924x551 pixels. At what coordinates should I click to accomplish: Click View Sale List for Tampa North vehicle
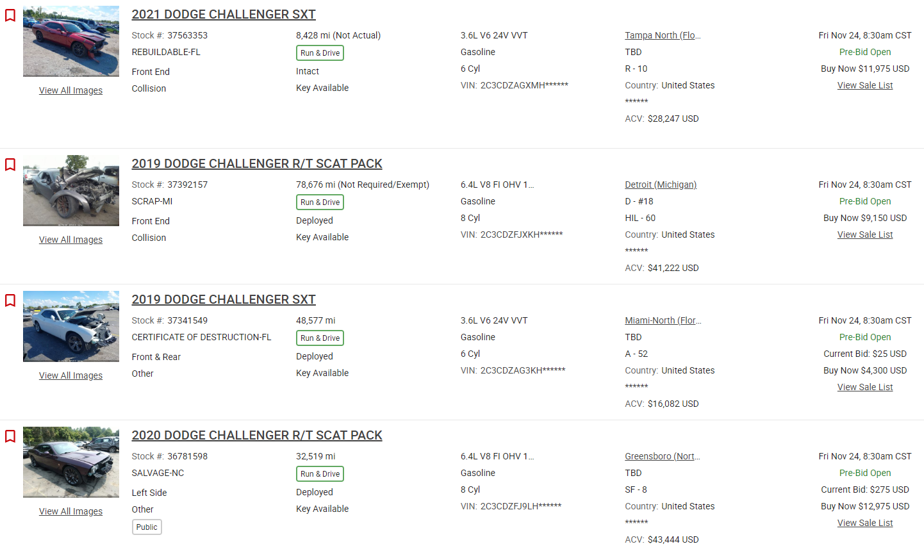(x=865, y=85)
